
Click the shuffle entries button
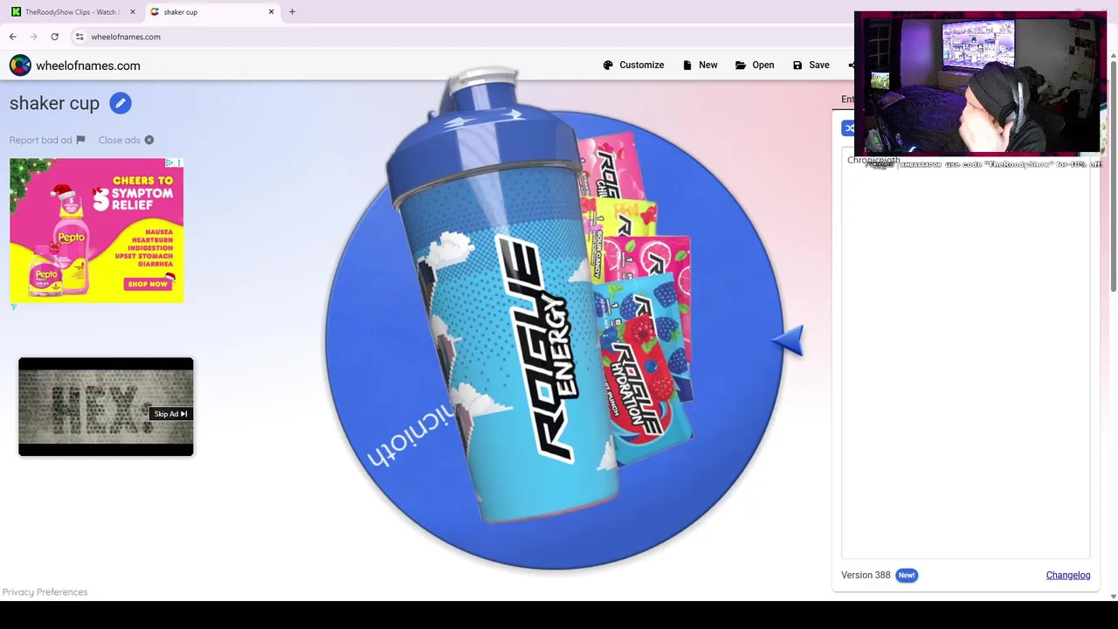(849, 128)
